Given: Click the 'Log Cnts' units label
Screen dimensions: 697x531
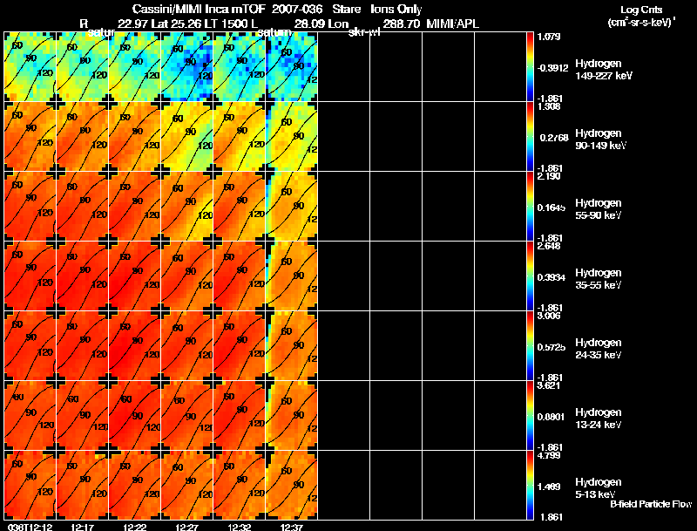Looking at the screenshot, I should coord(641,10).
